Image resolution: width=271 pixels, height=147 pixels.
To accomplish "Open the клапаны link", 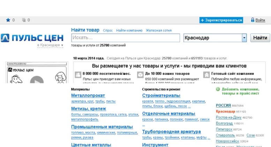I will click(x=188, y=137).
